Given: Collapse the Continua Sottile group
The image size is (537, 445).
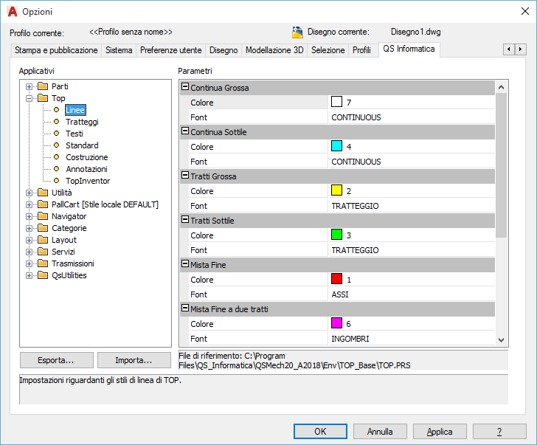Looking at the screenshot, I should click(x=185, y=131).
